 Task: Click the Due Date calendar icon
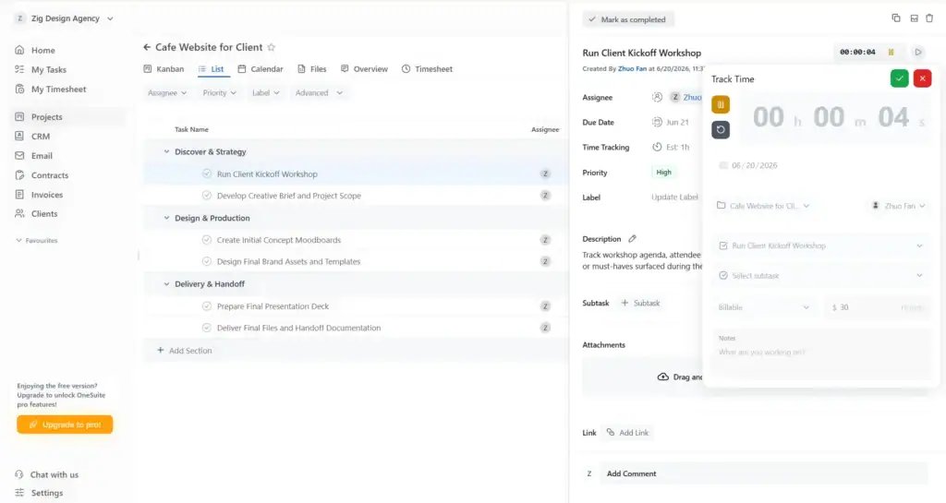[x=657, y=122]
